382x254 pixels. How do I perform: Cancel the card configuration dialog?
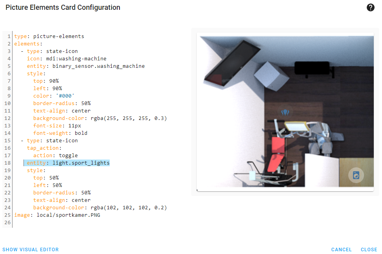[x=341, y=249]
